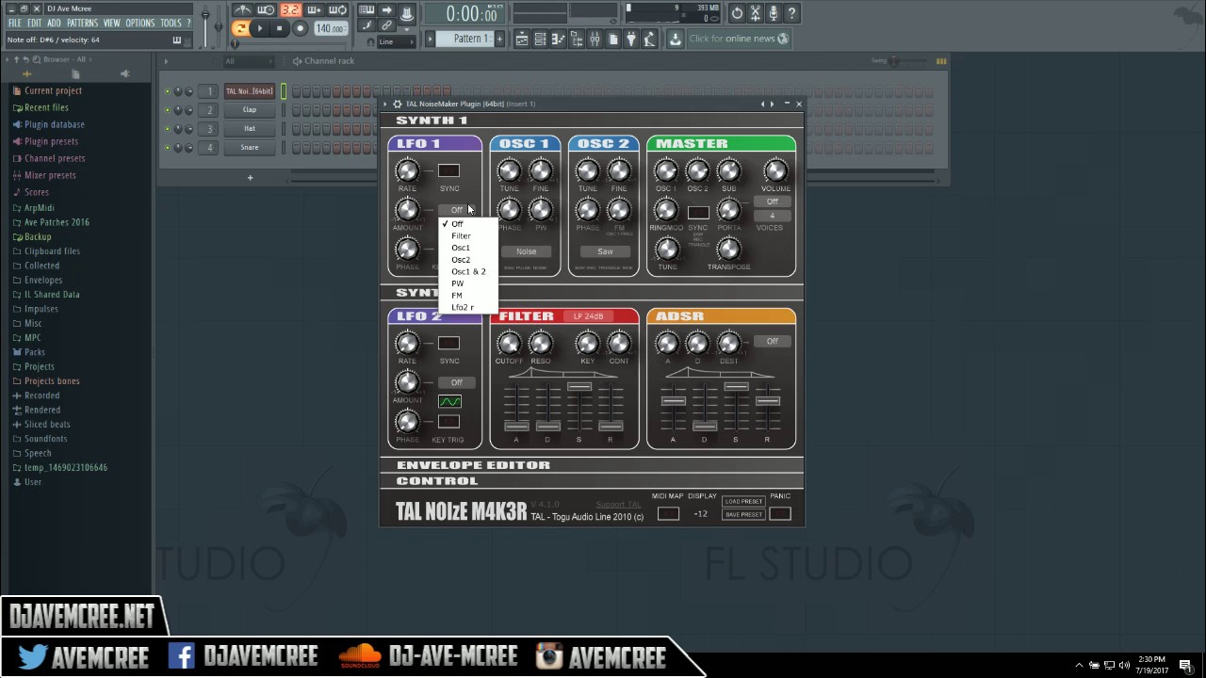Click the Windows notification center icon

click(1185, 665)
